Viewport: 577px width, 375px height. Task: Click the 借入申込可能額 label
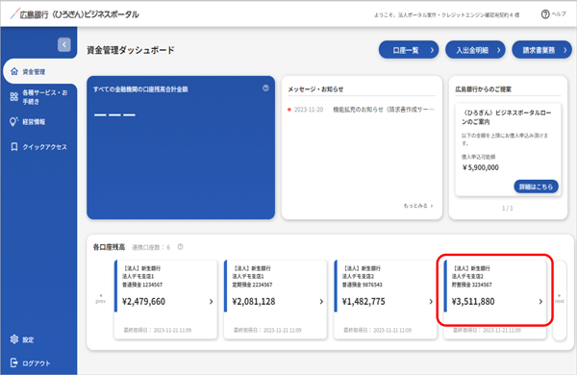478,157
